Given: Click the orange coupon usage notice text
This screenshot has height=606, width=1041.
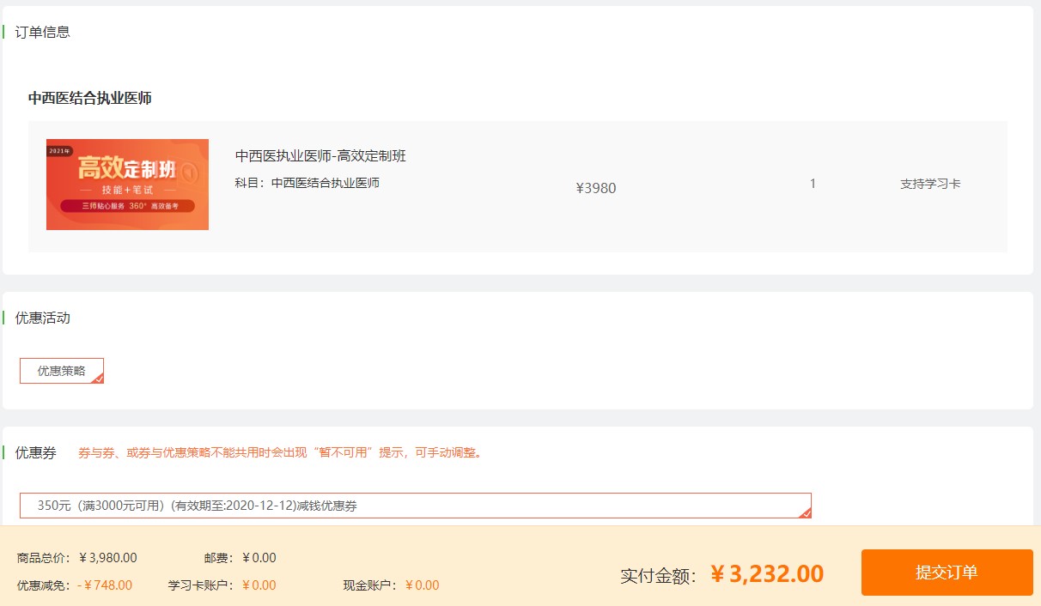Looking at the screenshot, I should tap(280, 453).
